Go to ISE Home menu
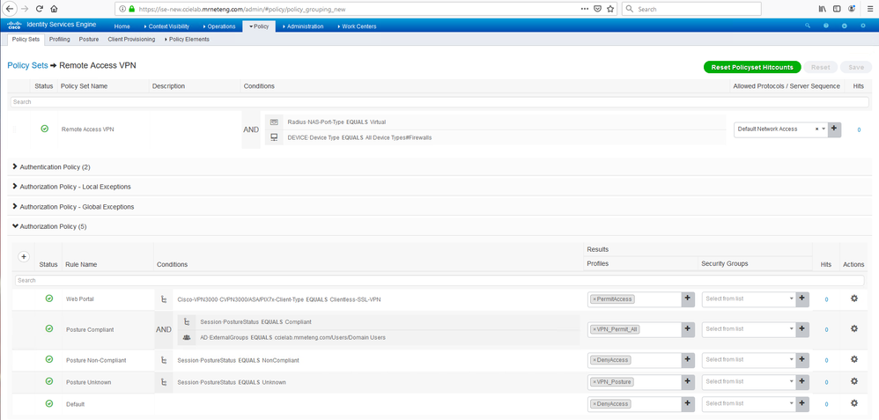 click(x=122, y=26)
